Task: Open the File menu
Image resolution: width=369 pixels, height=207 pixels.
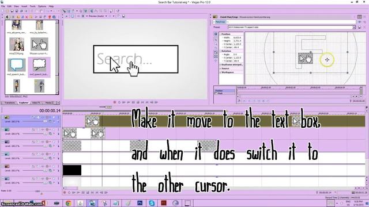Action: coord(3,6)
